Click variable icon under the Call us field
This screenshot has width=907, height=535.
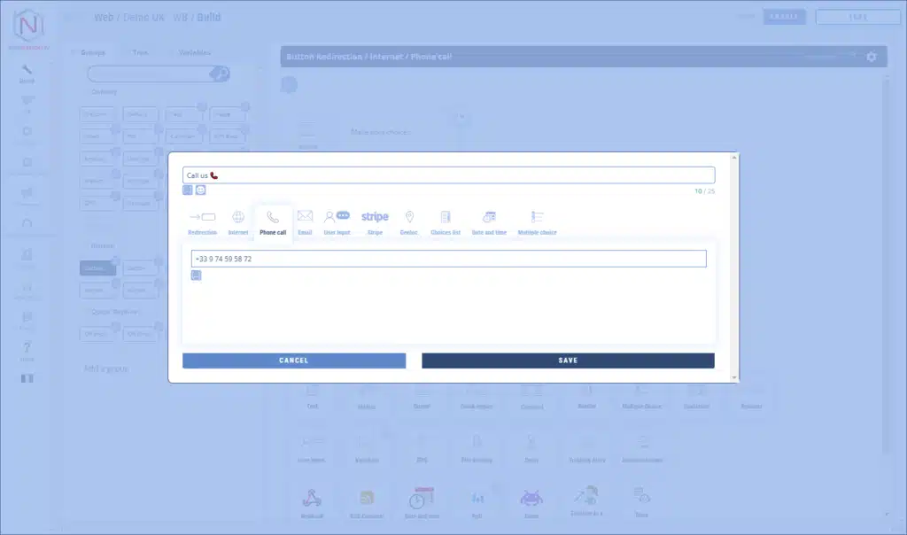(188, 190)
